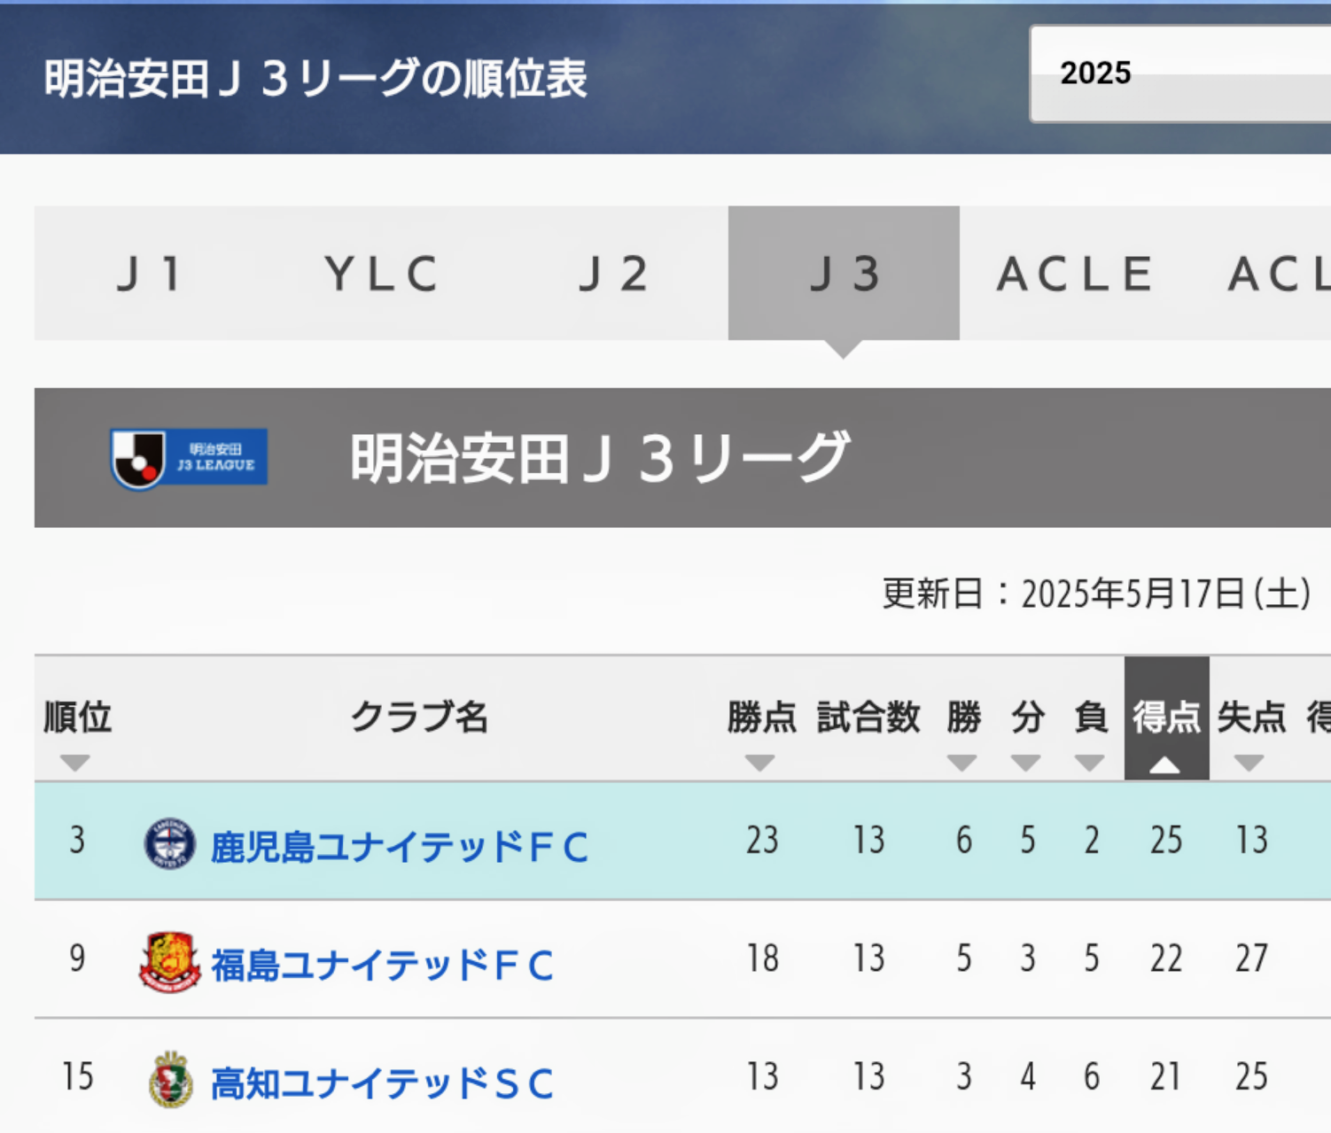Open the YLC standings tab
The height and width of the screenshot is (1133, 1331).
coord(381,273)
